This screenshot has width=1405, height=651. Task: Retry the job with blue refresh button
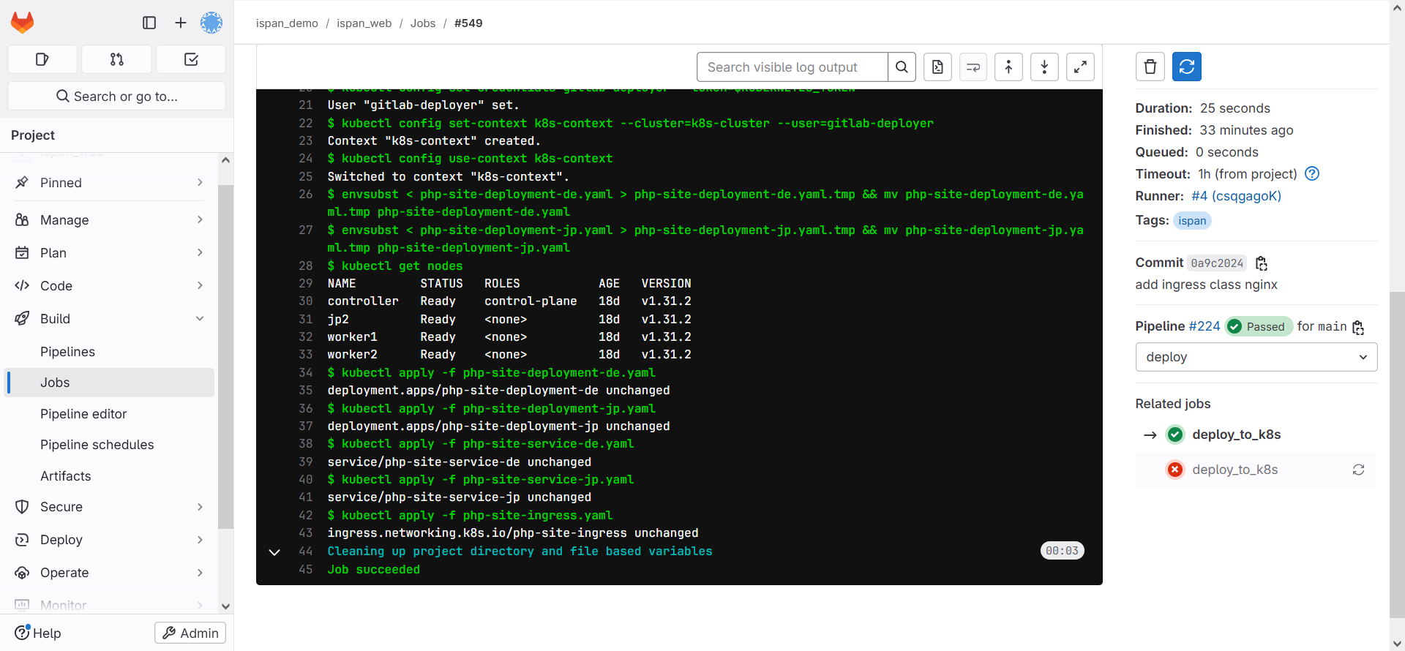(x=1187, y=67)
